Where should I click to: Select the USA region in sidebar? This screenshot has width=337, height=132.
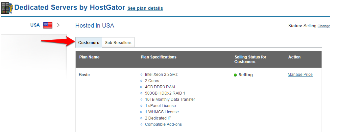point(35,25)
